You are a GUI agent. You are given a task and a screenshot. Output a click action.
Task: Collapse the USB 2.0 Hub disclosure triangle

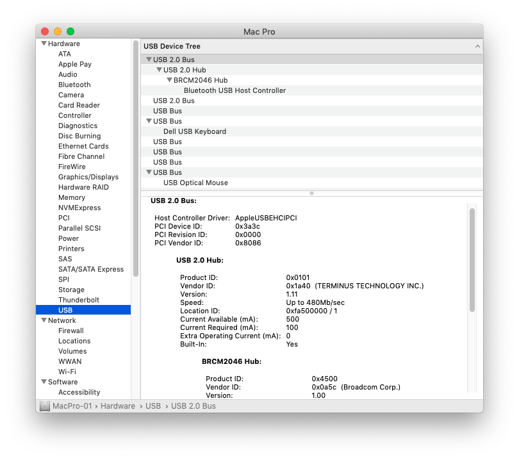coord(159,69)
